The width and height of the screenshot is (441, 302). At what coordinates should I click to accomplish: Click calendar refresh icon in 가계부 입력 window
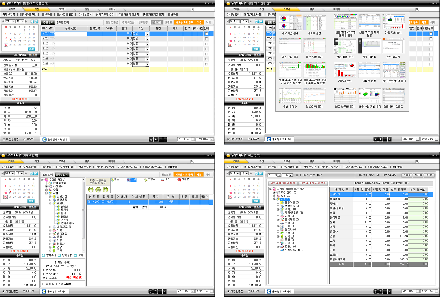32,174
